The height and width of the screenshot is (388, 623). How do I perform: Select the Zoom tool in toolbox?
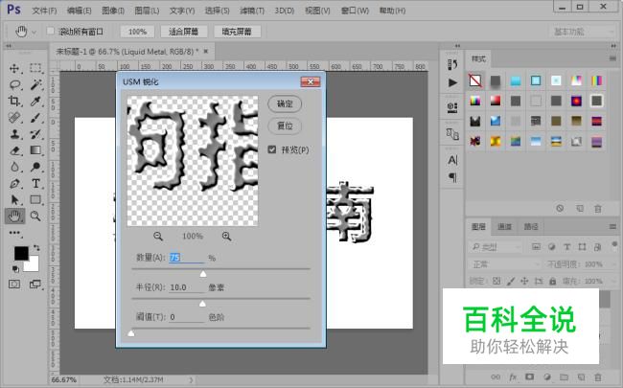pyautogui.click(x=35, y=217)
